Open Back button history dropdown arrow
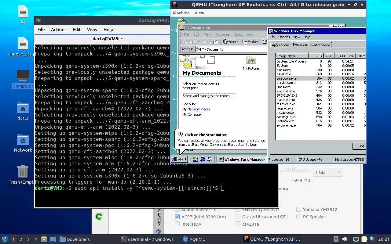 point(199,42)
